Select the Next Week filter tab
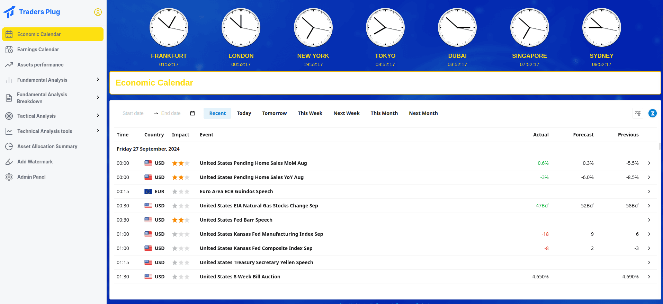This screenshot has height=304, width=663. pos(347,113)
